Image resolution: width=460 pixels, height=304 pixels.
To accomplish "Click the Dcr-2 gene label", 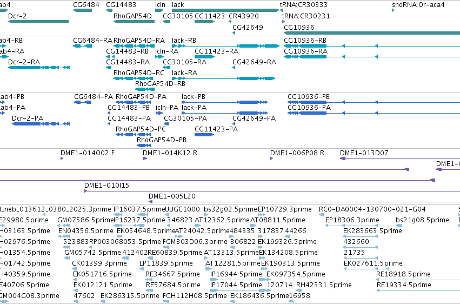I will tap(17, 16).
